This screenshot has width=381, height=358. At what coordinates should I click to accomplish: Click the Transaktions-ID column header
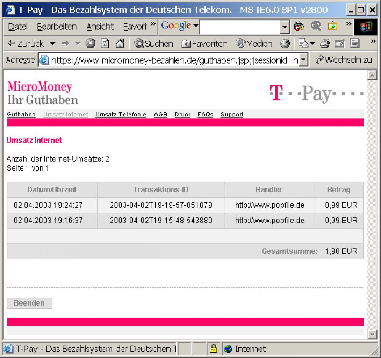tap(161, 189)
